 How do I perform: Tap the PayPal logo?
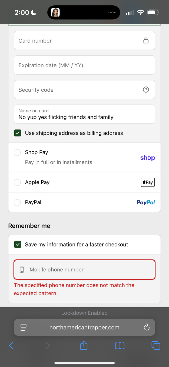click(x=146, y=202)
